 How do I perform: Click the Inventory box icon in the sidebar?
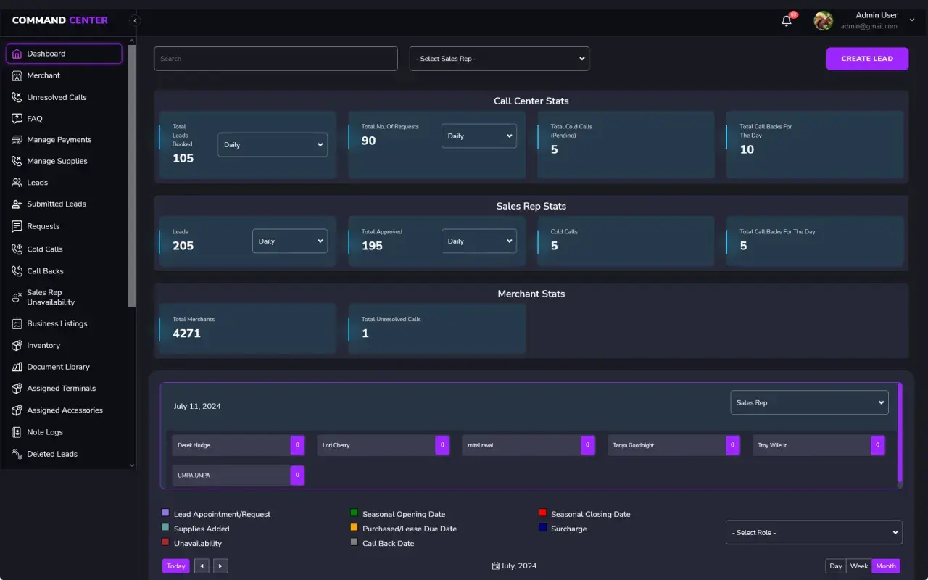tap(17, 346)
